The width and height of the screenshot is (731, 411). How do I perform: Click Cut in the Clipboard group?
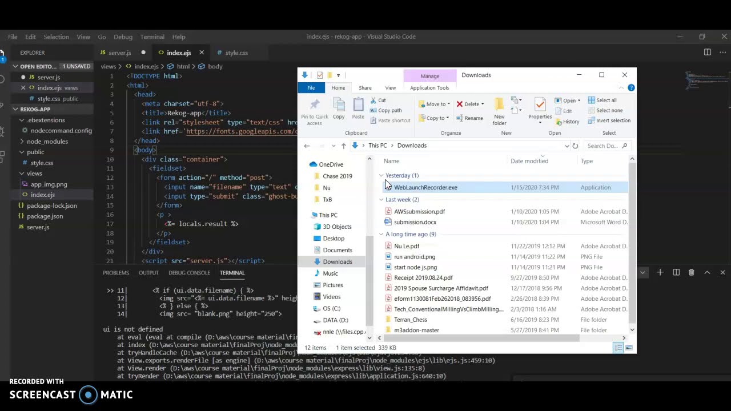tap(378, 100)
